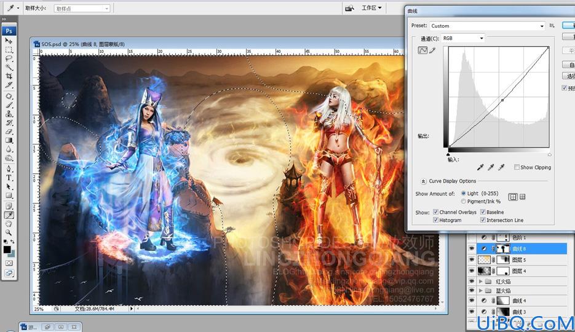Open the 取样大小 sample size dropdown
The width and height of the screenshot is (575, 332).
click(82, 8)
